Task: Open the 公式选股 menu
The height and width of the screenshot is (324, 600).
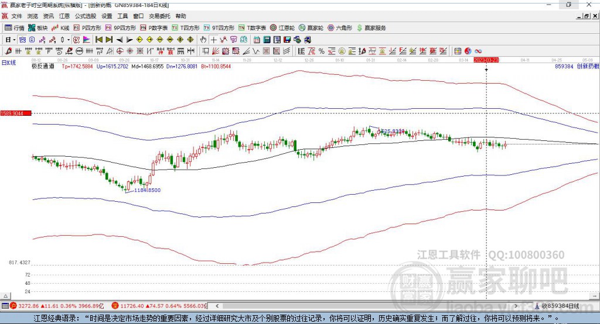Action: [x=86, y=16]
